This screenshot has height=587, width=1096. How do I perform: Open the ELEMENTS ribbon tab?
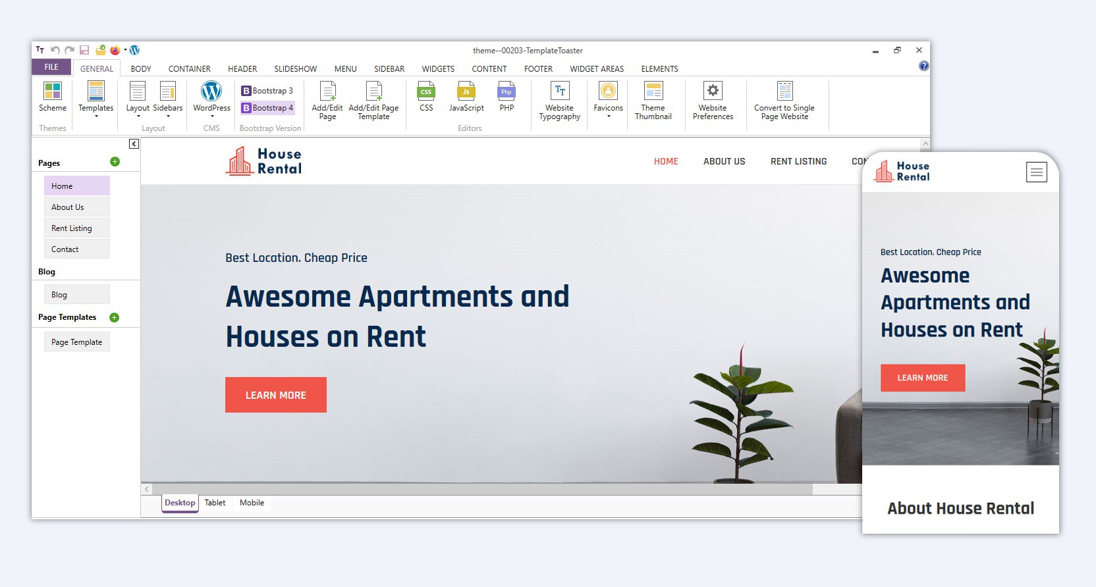(x=659, y=68)
